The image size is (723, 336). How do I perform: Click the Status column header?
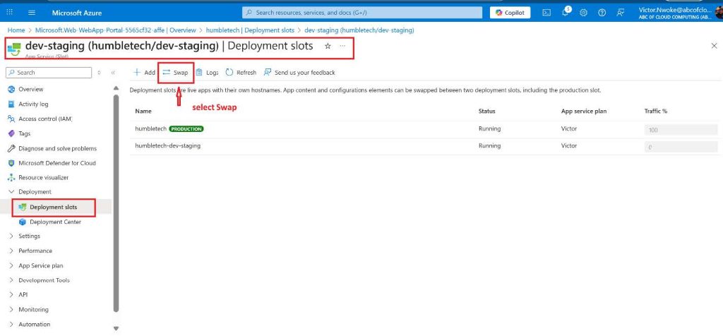tap(487, 111)
